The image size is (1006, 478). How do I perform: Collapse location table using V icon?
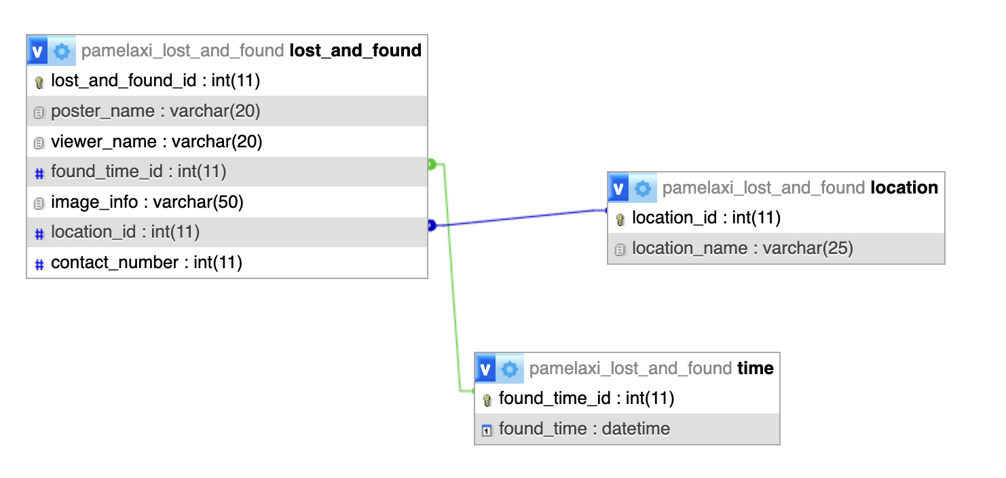tap(618, 188)
